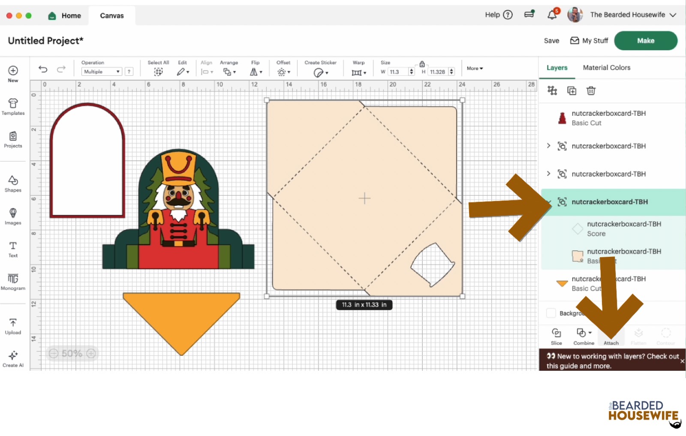Go to the Home tab

pyautogui.click(x=65, y=15)
